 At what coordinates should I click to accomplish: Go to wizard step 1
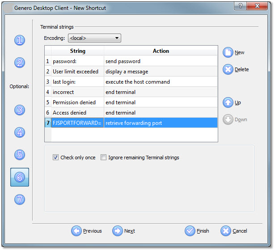coord(20,40)
